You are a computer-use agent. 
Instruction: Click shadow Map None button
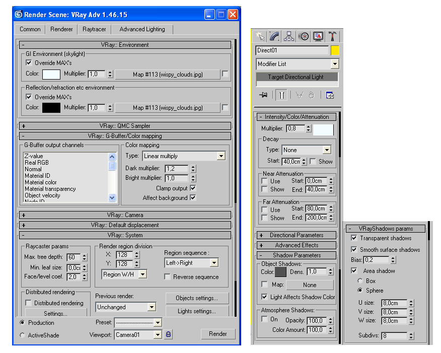[310, 285]
